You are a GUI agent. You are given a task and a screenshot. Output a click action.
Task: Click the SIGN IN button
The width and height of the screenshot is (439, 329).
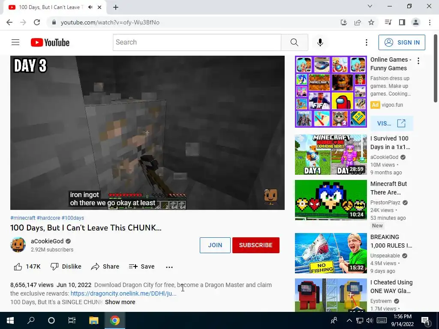click(402, 42)
